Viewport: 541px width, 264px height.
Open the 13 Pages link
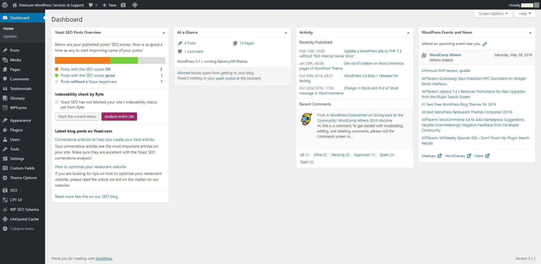[x=247, y=43]
